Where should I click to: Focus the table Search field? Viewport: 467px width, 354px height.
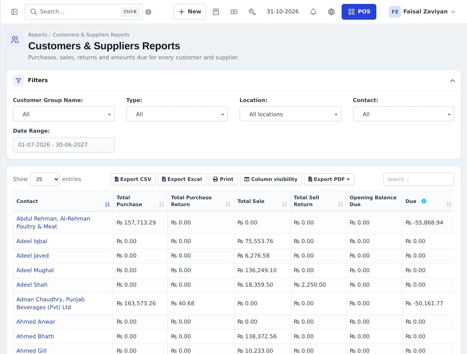(419, 179)
